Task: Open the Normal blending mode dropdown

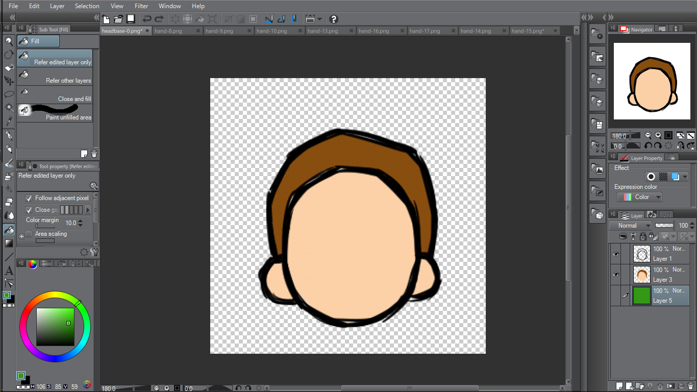Action: (630, 226)
